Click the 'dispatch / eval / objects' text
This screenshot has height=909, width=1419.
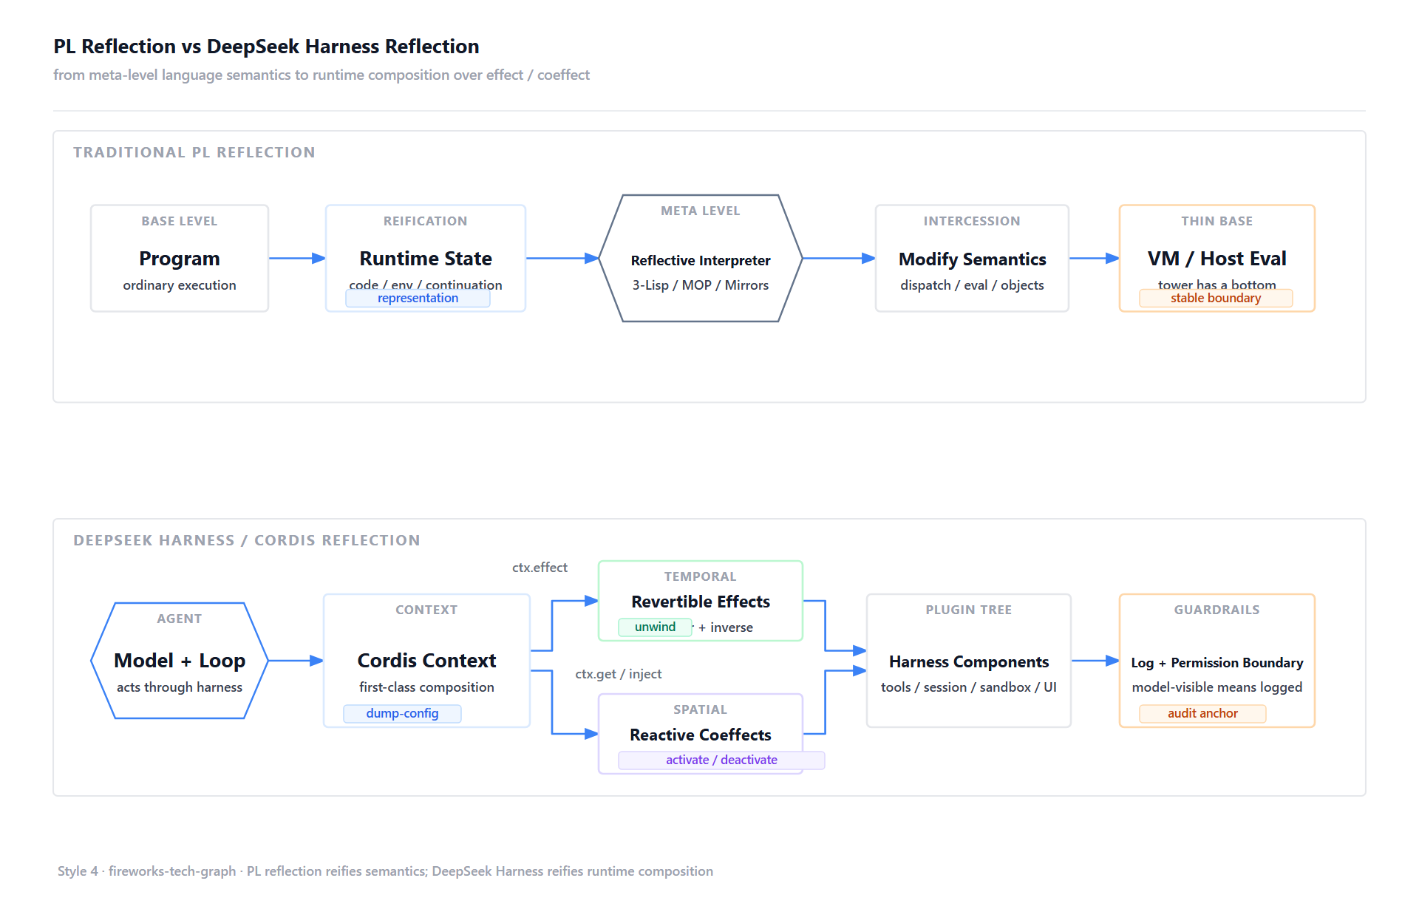(973, 285)
